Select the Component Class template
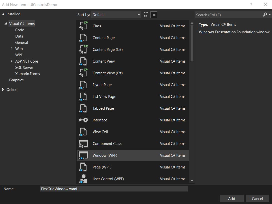 pos(107,143)
